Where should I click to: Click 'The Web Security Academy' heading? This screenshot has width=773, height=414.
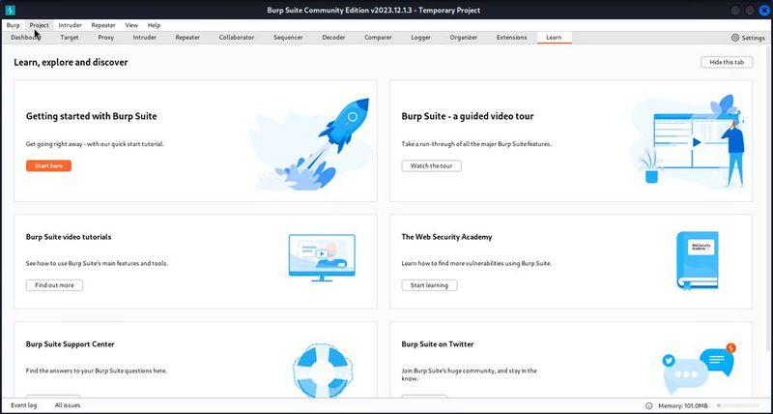click(x=446, y=237)
